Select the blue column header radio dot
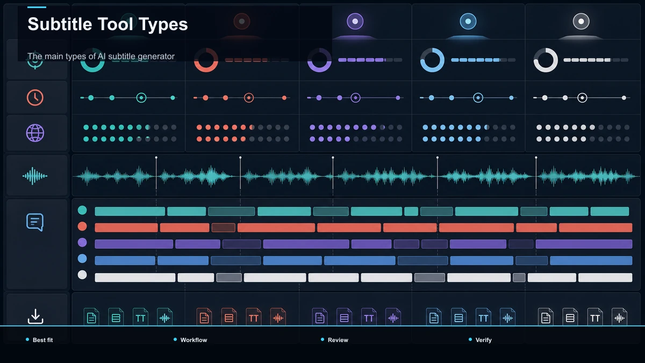The height and width of the screenshot is (363, 645). click(468, 22)
